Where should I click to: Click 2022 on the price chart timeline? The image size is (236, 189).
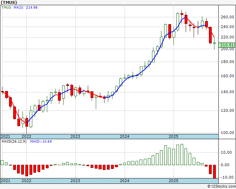pyautogui.click(x=26, y=136)
